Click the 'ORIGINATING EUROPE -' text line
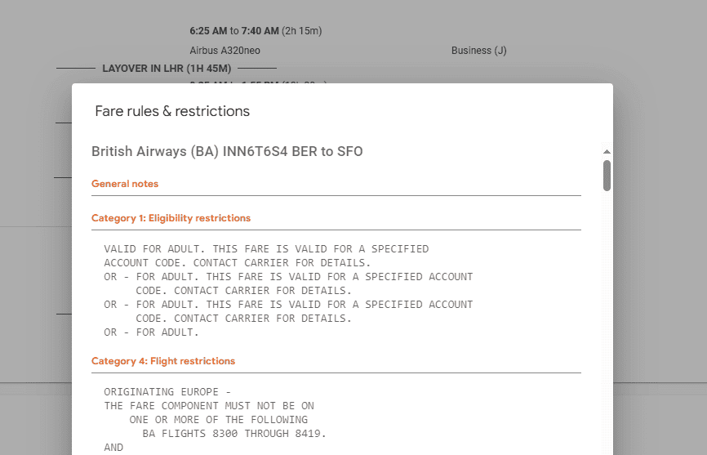The height and width of the screenshot is (455, 707). click(167, 392)
